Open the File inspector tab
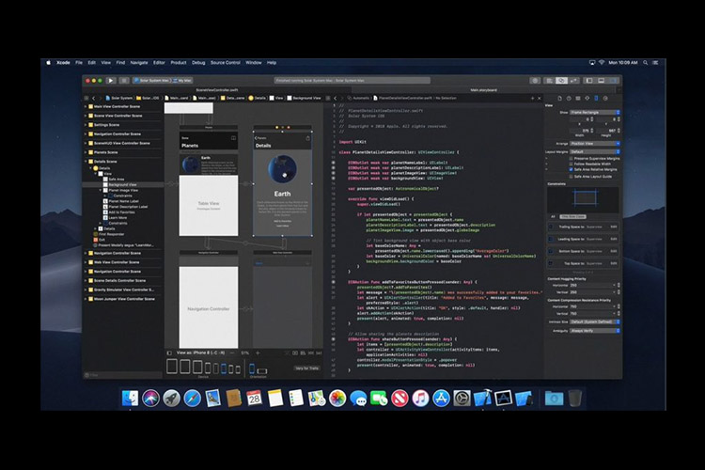The image size is (705, 470). (560, 98)
